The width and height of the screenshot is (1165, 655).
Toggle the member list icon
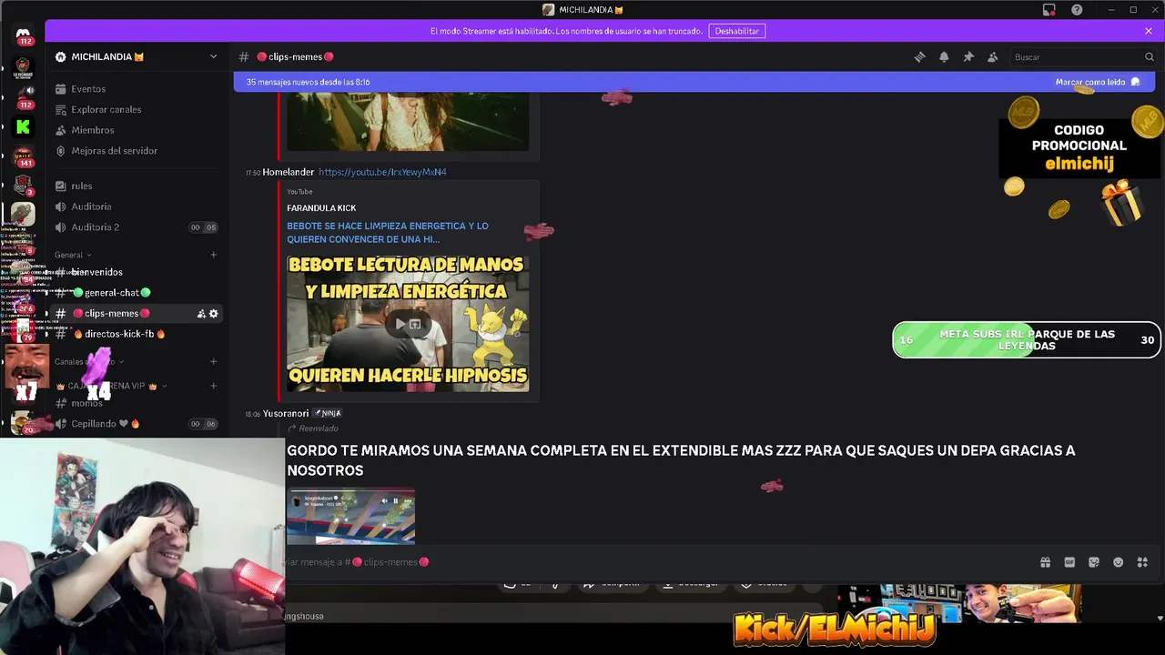(993, 56)
